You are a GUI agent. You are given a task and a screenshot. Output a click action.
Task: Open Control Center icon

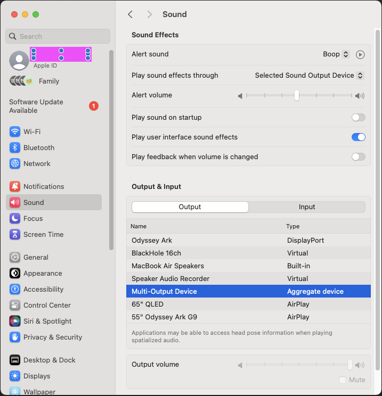coord(15,305)
